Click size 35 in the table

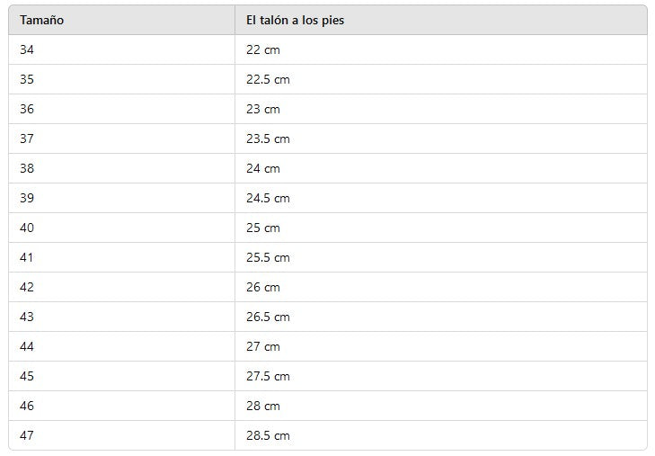27,79
